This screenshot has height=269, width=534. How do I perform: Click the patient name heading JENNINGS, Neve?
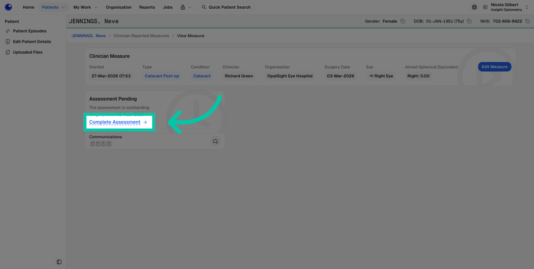coord(94,21)
